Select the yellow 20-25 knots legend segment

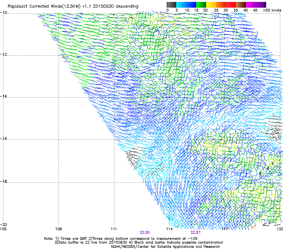(211, 5)
